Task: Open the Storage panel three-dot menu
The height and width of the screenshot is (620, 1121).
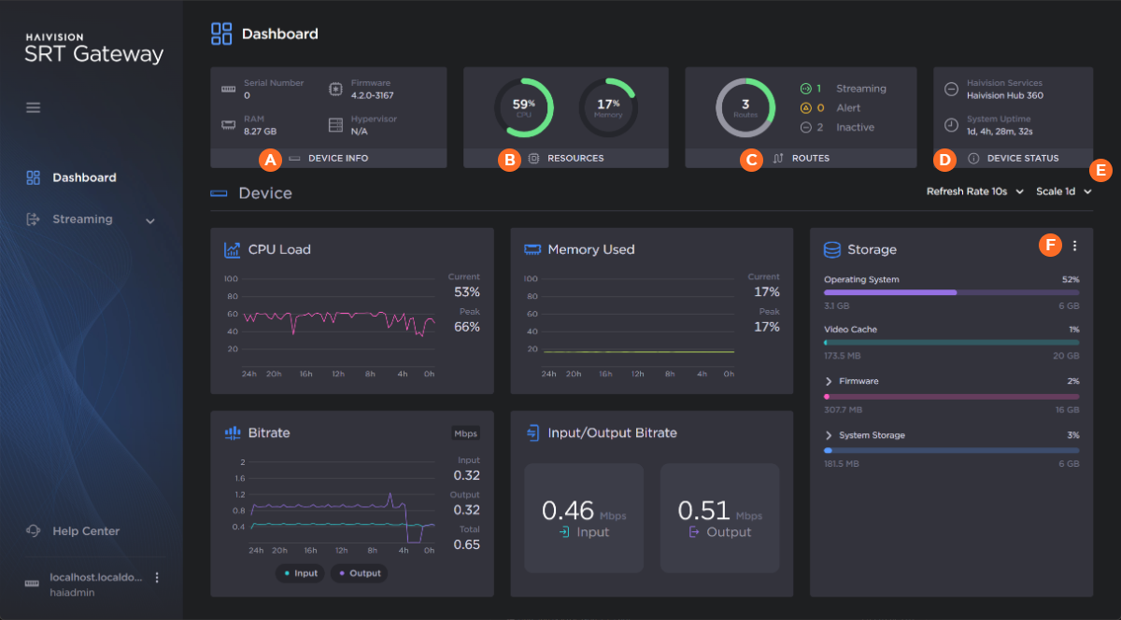Action: point(1074,246)
